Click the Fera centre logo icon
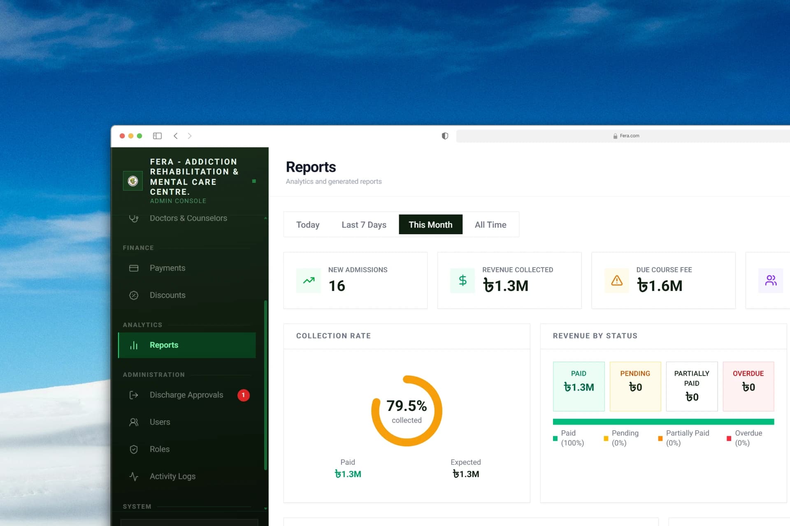 click(x=133, y=181)
